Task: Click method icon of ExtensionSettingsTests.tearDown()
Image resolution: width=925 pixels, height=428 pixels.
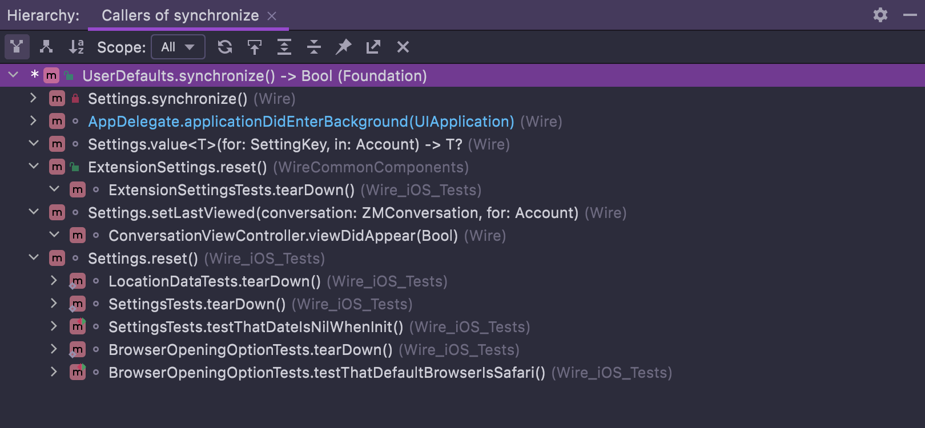Action: click(x=78, y=189)
